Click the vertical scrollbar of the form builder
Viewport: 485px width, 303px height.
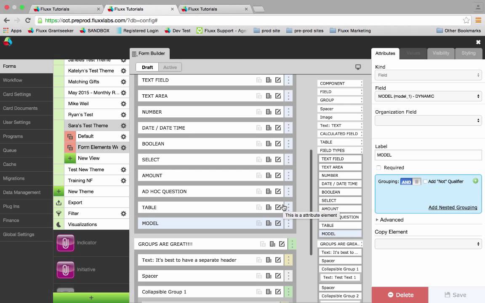pos(311,202)
